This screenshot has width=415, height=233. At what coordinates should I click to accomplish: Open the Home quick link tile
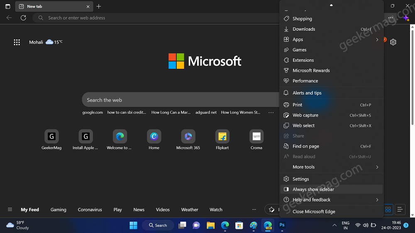tap(154, 140)
